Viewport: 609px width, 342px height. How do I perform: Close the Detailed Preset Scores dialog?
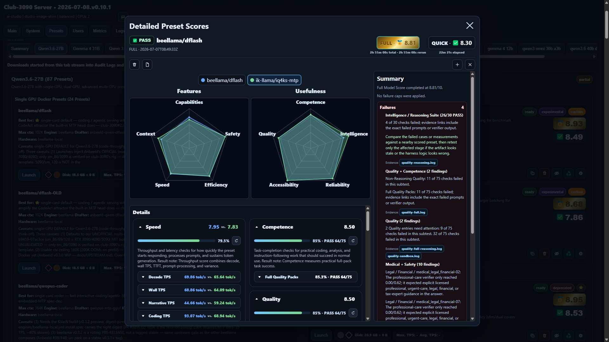(x=470, y=26)
